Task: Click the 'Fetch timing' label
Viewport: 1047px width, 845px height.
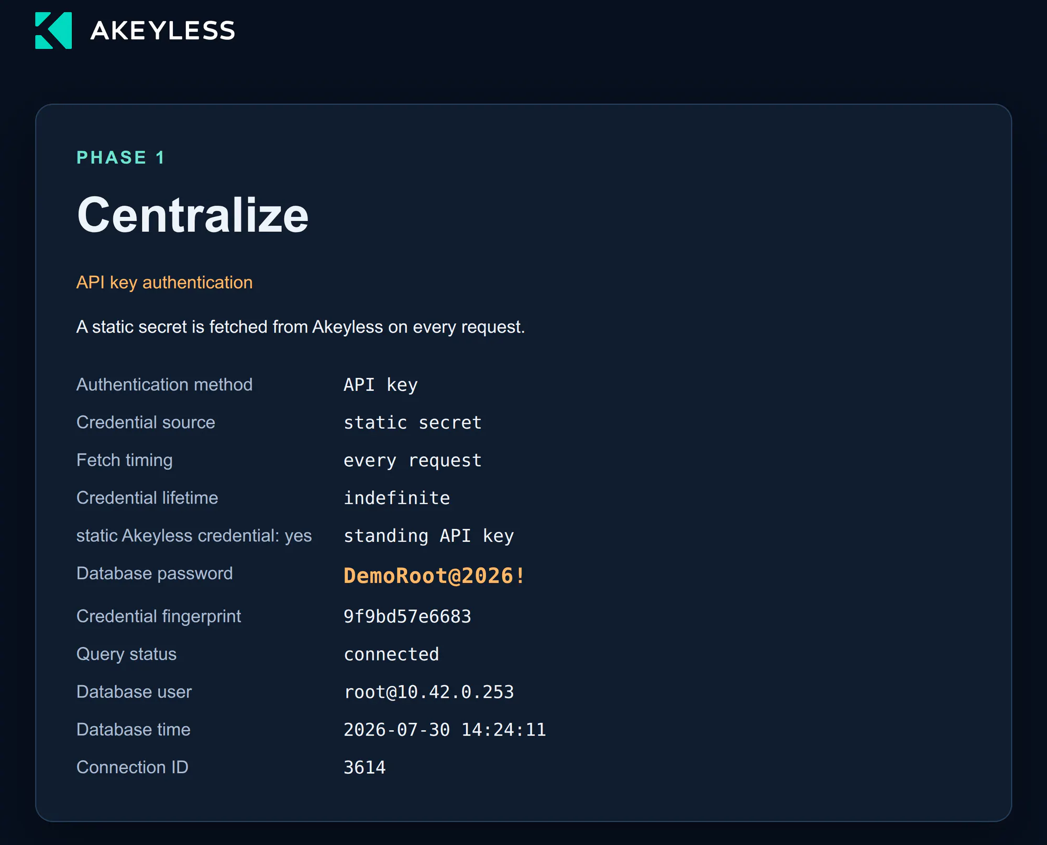Action: click(x=125, y=460)
